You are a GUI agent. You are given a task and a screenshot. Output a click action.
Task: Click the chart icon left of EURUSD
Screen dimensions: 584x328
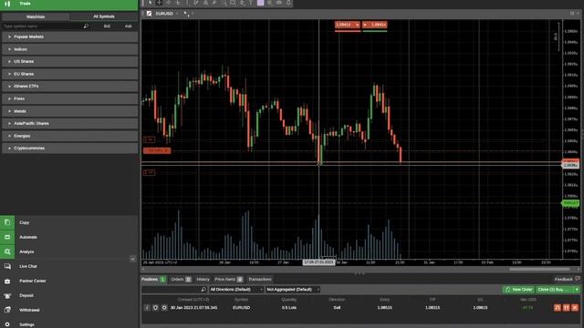[149, 14]
